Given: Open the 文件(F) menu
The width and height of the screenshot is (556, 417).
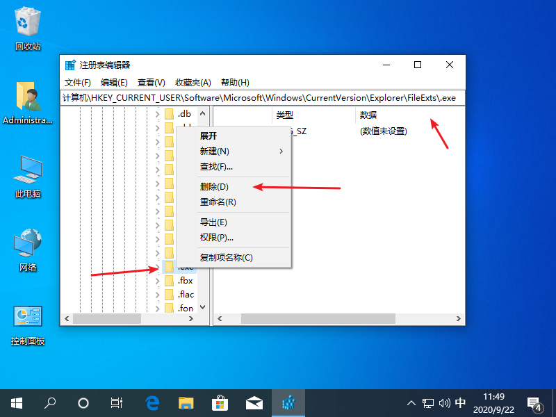Looking at the screenshot, I should 78,82.
